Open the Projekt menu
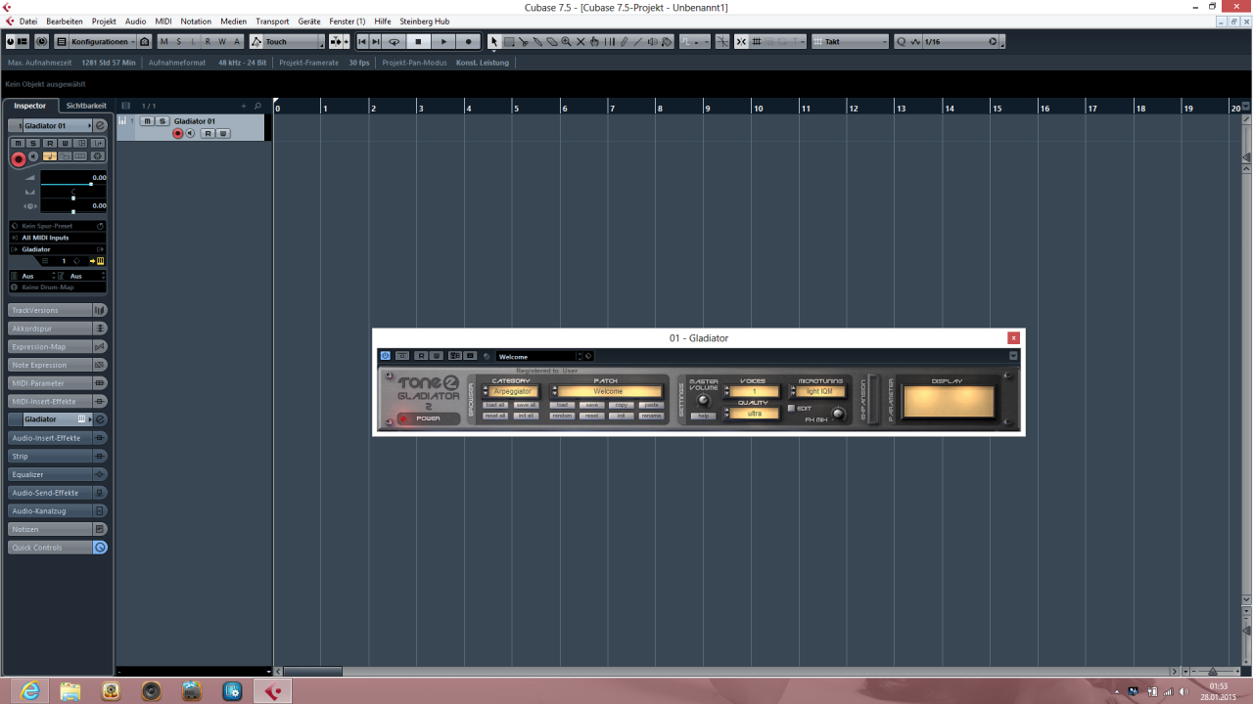 pyautogui.click(x=104, y=21)
